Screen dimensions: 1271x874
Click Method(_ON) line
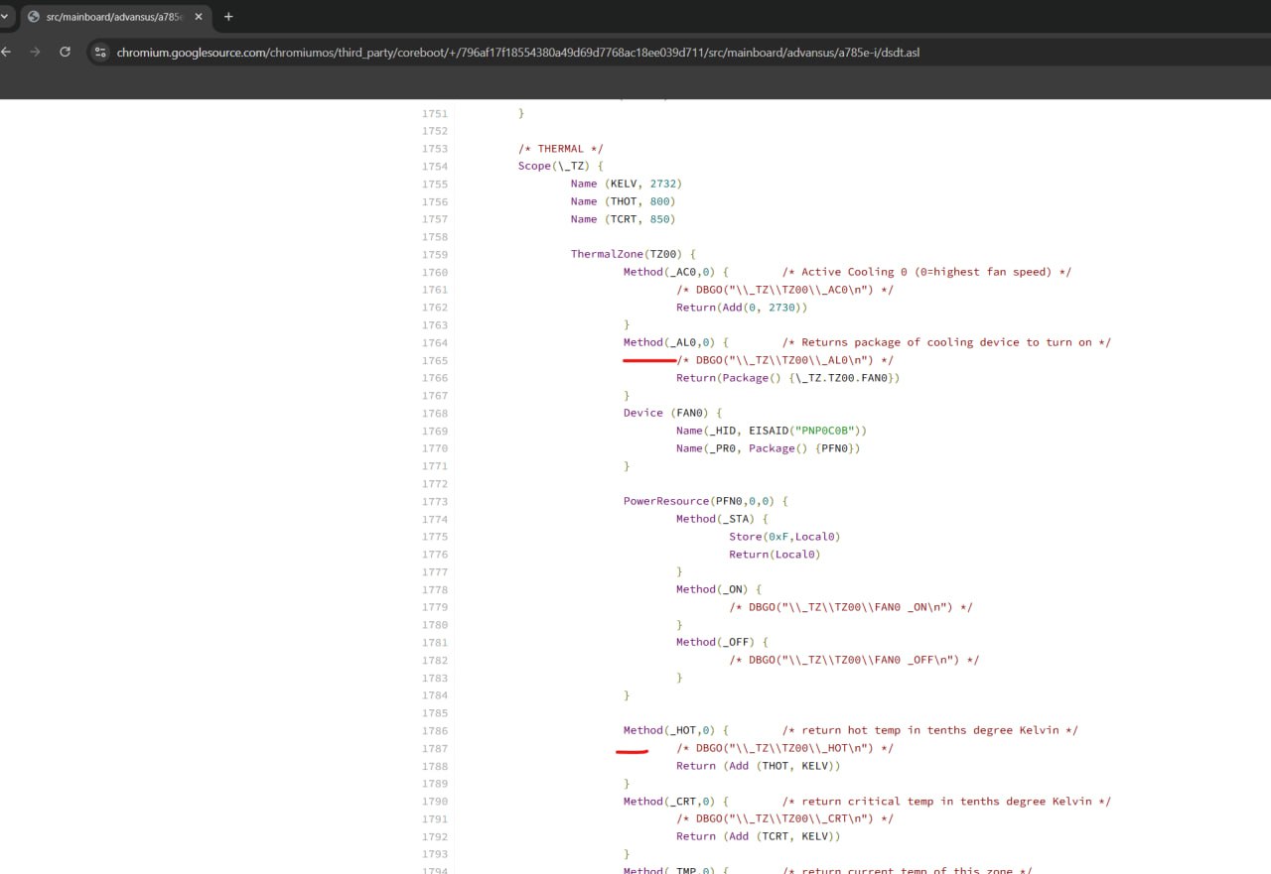[719, 589]
